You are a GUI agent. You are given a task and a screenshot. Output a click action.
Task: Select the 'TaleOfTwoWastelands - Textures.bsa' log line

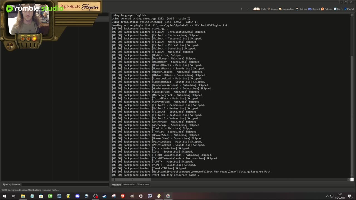[165, 159]
